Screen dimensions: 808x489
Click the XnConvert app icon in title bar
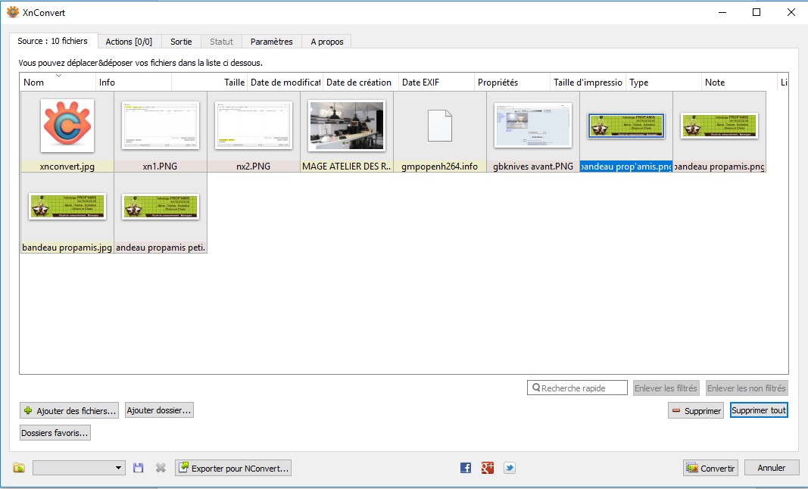(x=12, y=12)
